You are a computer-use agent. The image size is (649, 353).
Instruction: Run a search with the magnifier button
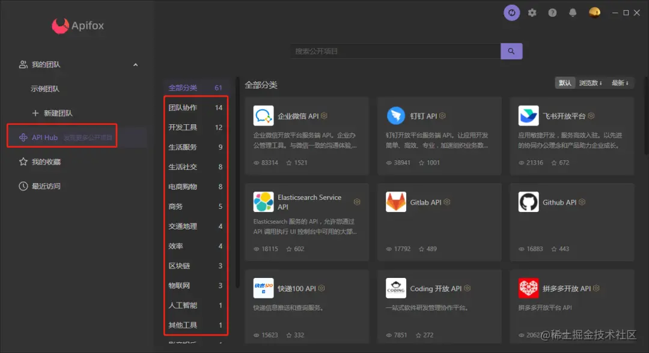pyautogui.click(x=511, y=51)
